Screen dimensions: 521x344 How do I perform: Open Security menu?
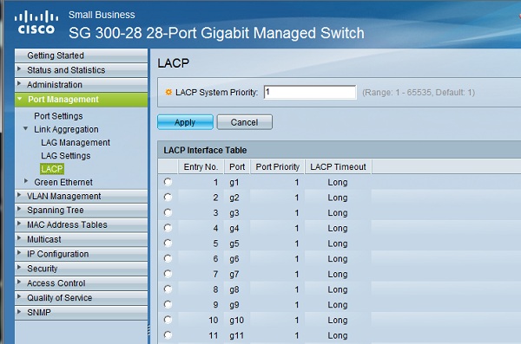point(81,269)
